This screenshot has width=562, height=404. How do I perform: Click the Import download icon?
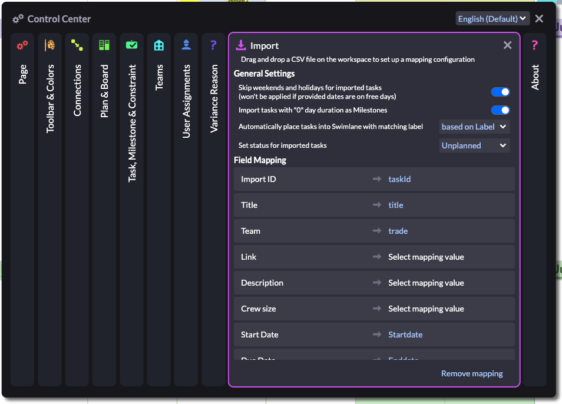[x=241, y=45]
